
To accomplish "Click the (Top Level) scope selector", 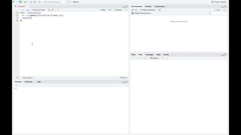I will point(28,78).
